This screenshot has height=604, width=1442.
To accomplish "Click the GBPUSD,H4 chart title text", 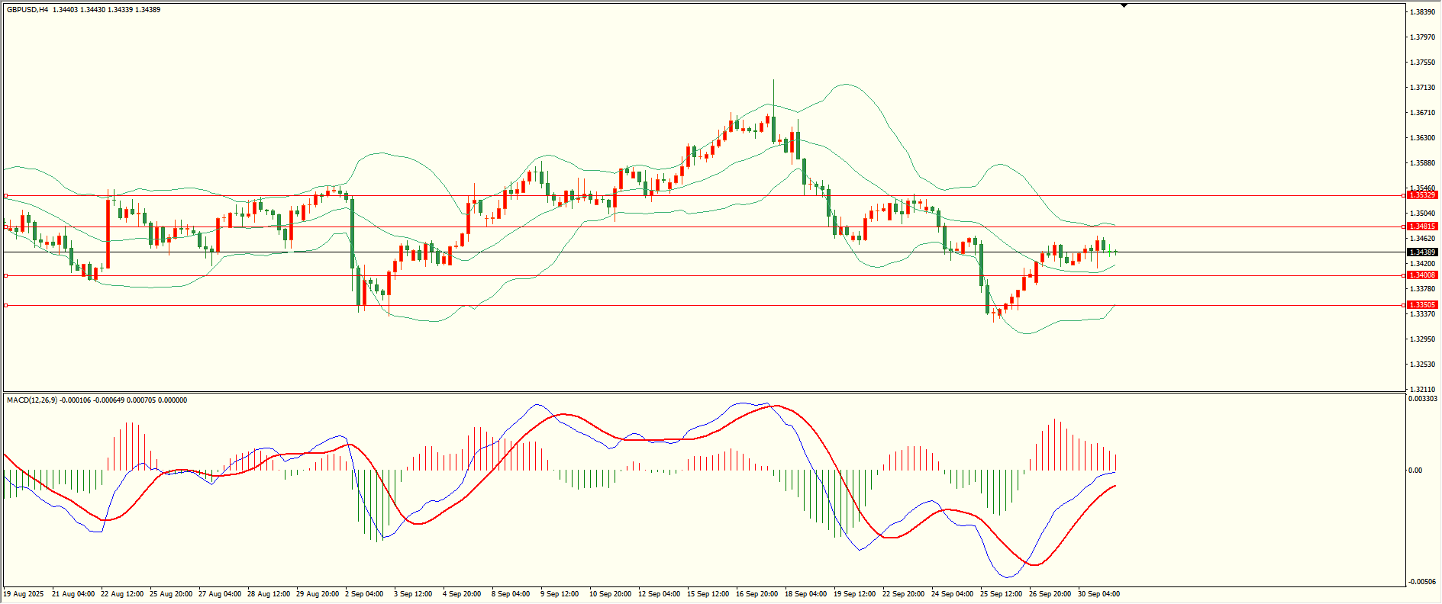I will [27, 10].
